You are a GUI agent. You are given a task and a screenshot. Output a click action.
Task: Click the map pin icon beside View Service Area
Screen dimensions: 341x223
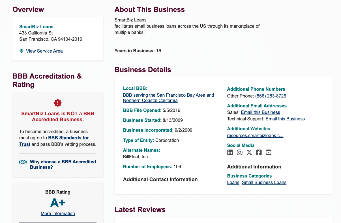pos(21,51)
